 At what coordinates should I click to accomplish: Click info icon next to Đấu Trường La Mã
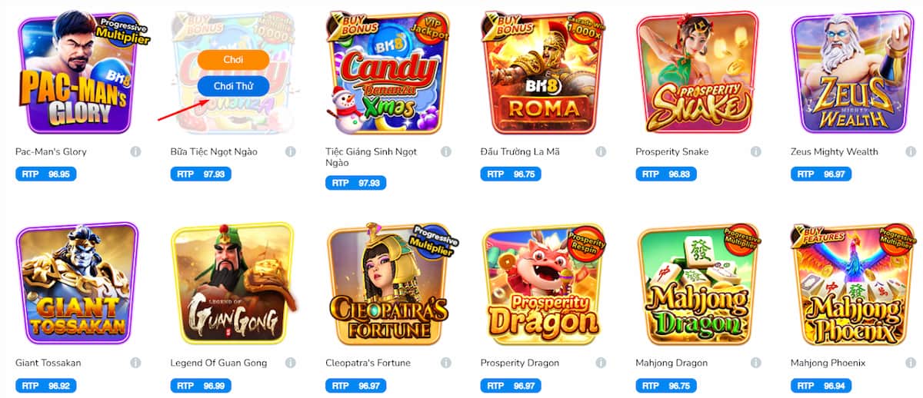(601, 152)
